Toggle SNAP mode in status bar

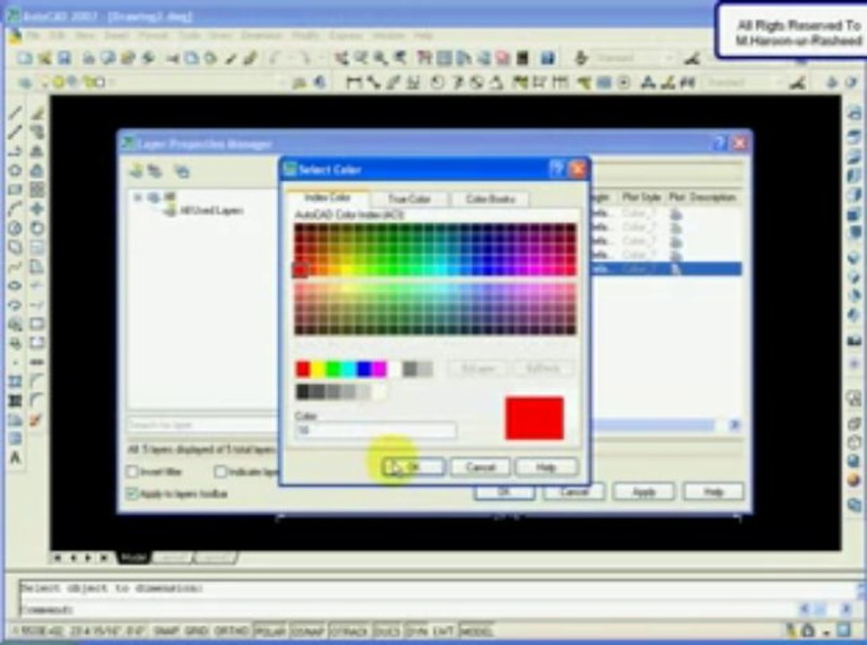pyautogui.click(x=165, y=631)
